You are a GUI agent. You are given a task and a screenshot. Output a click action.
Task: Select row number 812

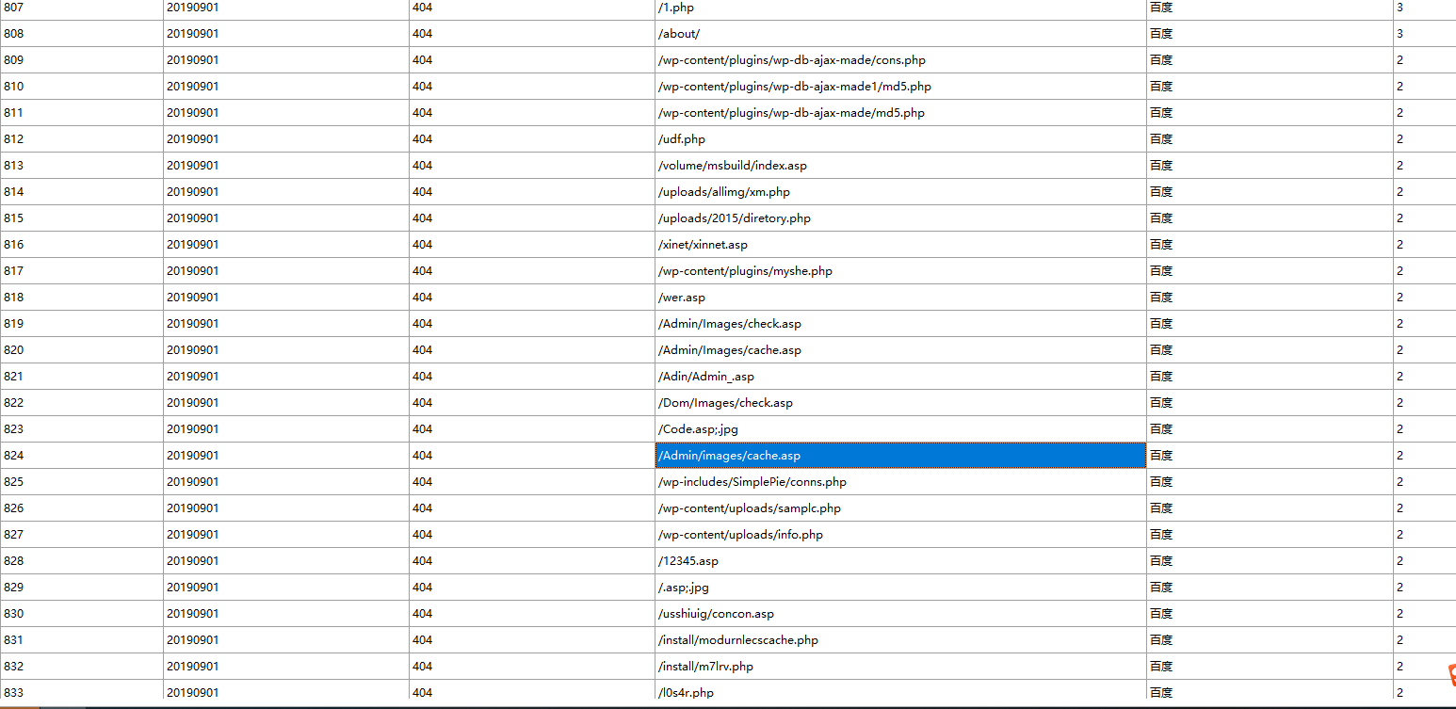coord(81,139)
